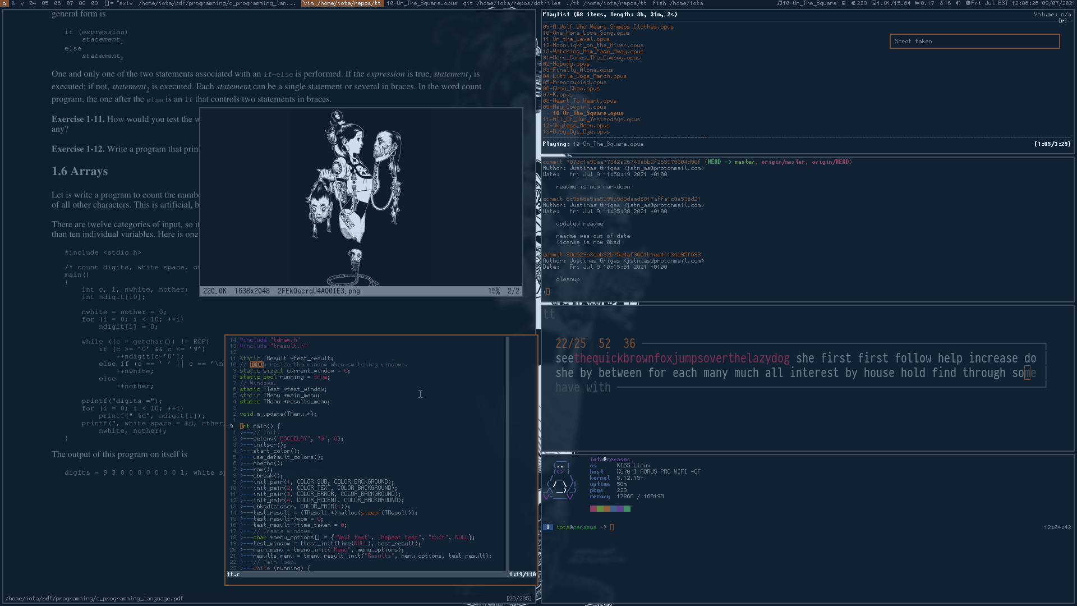Click the clock icon beside the date
The height and width of the screenshot is (606, 1077).
coord(968,3)
